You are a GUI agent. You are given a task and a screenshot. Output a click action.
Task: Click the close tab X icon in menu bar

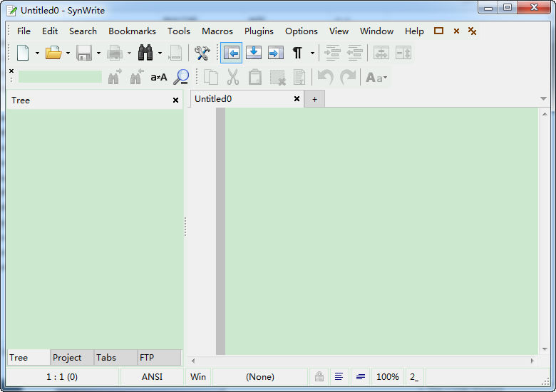pos(456,31)
